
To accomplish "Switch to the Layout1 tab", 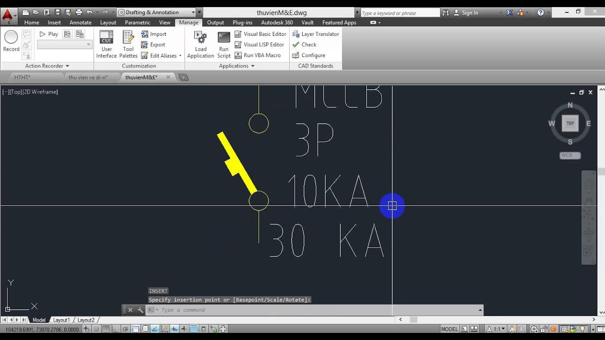I will (x=61, y=320).
